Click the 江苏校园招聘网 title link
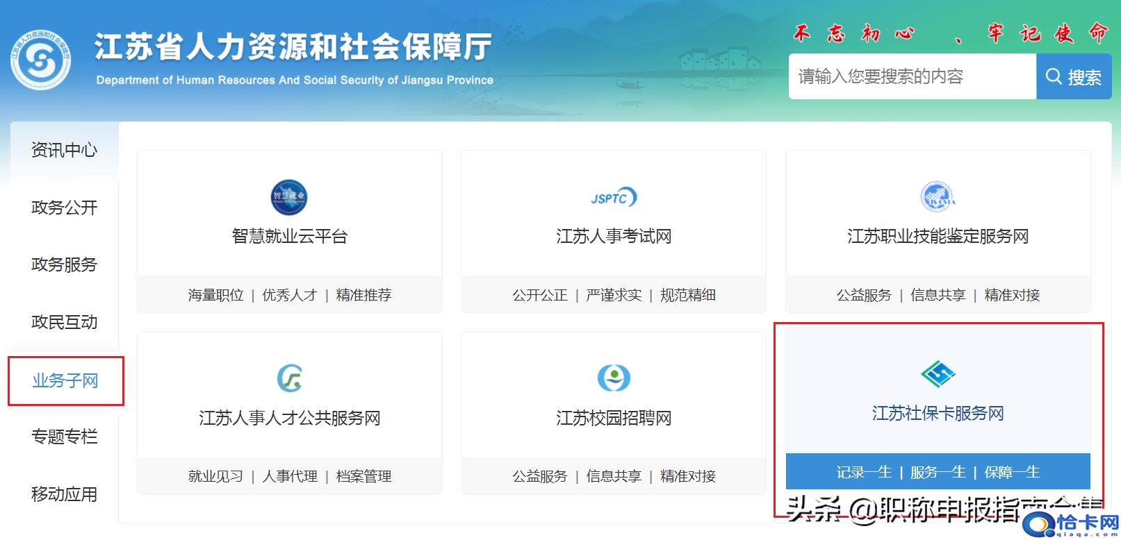This screenshot has height=540, width=1121. pyautogui.click(x=613, y=419)
